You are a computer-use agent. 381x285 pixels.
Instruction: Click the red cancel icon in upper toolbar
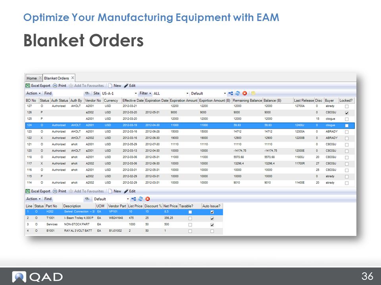pos(245,93)
